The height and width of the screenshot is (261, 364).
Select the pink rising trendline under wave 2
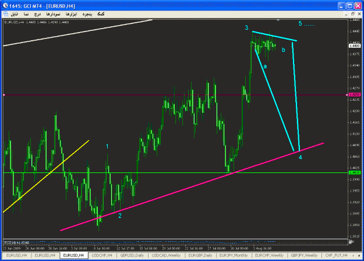point(192,186)
